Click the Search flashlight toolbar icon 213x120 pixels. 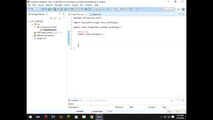coord(79,9)
